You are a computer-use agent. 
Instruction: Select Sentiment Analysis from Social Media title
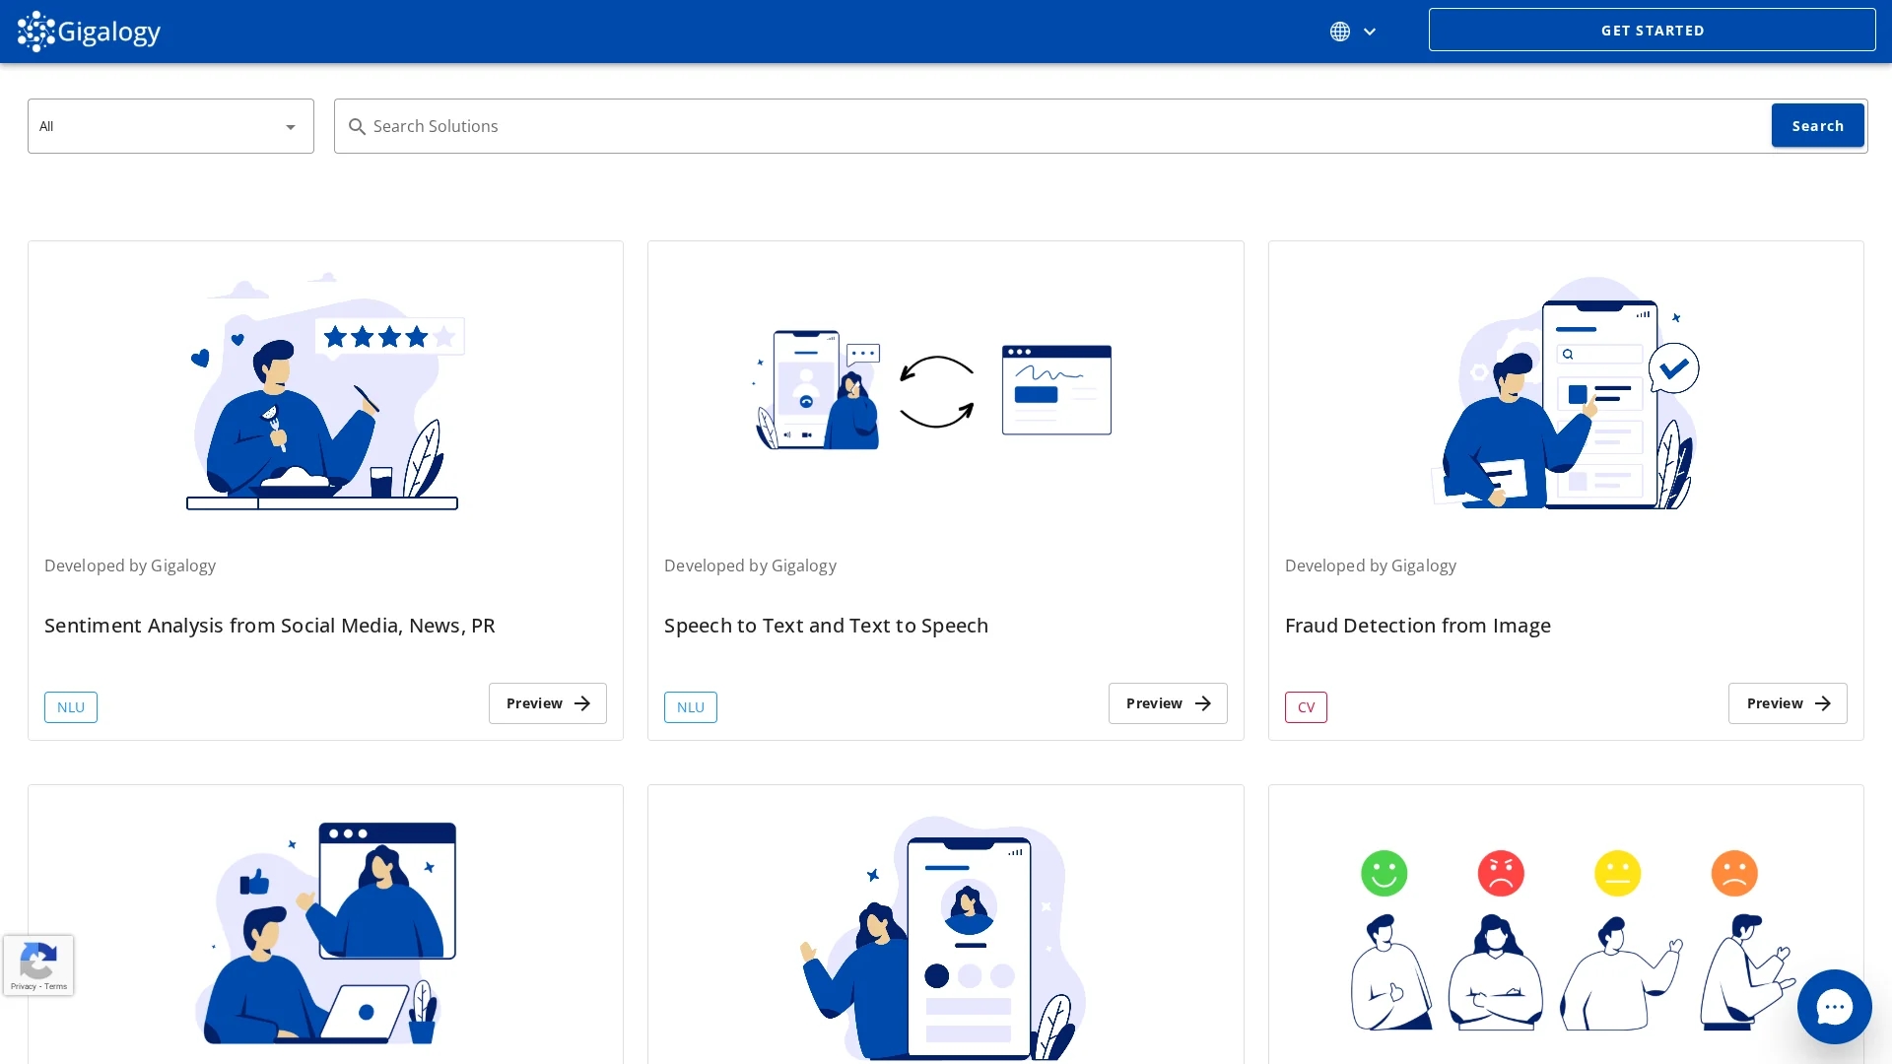(270, 626)
